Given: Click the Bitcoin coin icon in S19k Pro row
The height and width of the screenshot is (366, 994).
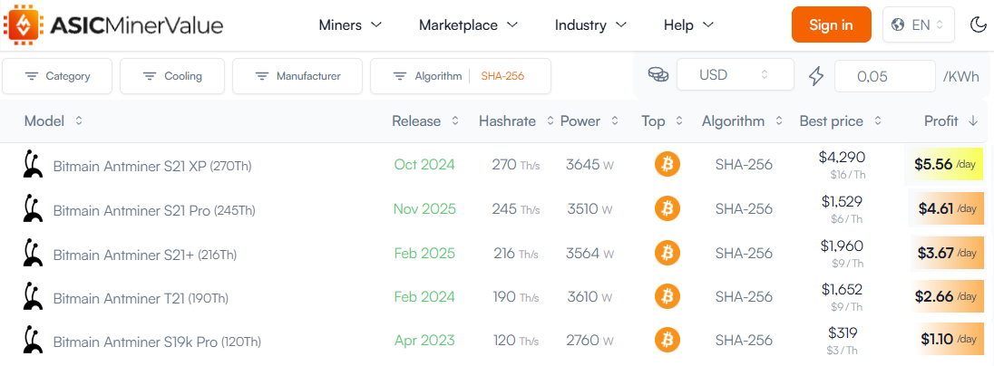Looking at the screenshot, I should pyautogui.click(x=667, y=340).
